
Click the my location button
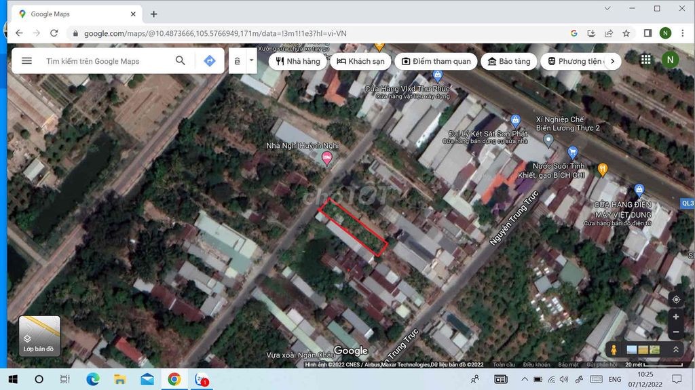point(676,300)
